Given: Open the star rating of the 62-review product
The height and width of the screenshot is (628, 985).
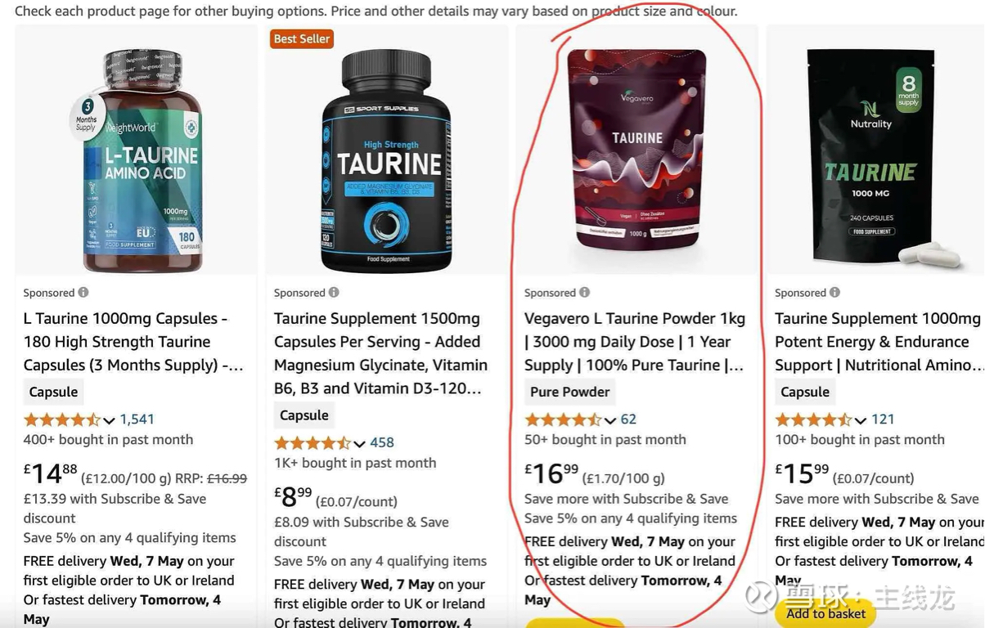Looking at the screenshot, I should [x=563, y=419].
